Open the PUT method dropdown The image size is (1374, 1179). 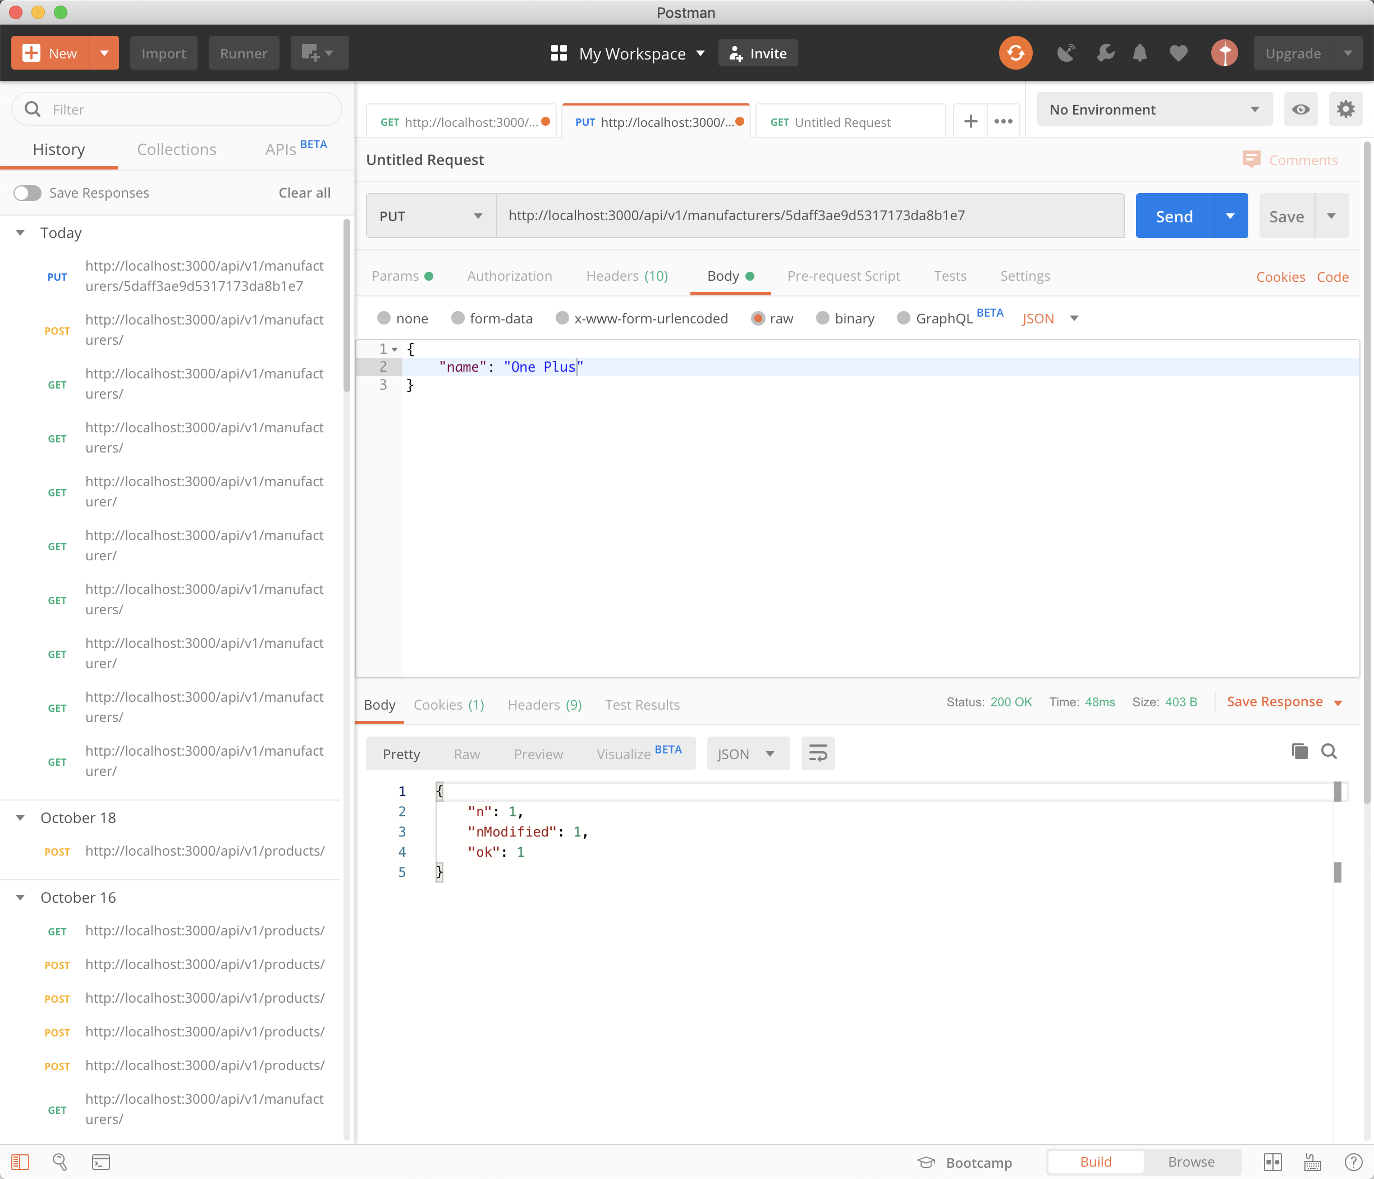[x=430, y=216]
